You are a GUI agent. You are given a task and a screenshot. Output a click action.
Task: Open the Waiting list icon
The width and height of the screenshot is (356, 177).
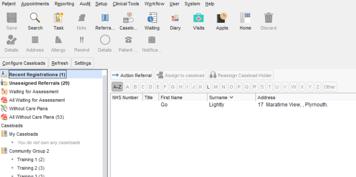(152, 18)
